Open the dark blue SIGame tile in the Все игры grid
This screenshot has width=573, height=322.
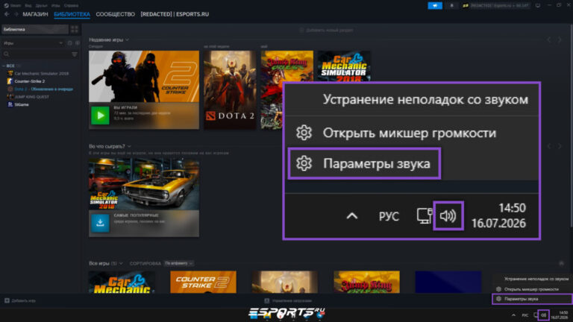448,282
